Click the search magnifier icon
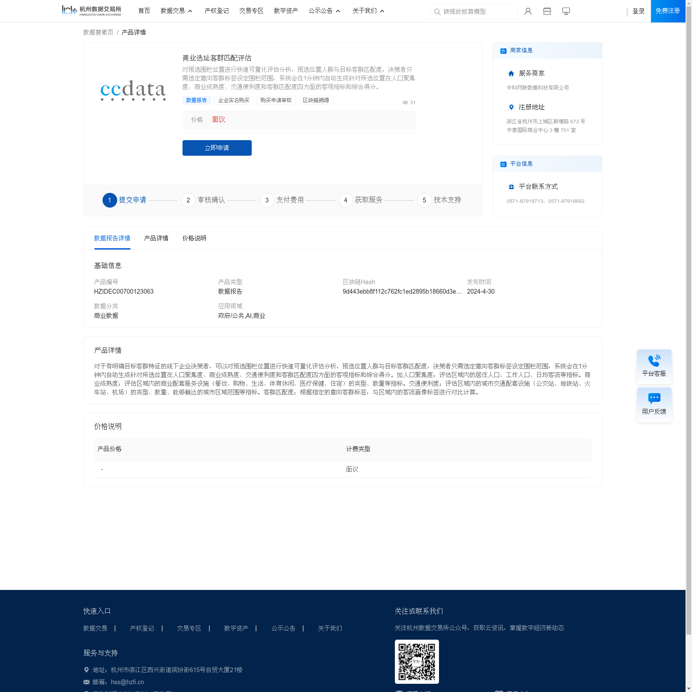The image size is (692, 692). pyautogui.click(x=437, y=12)
